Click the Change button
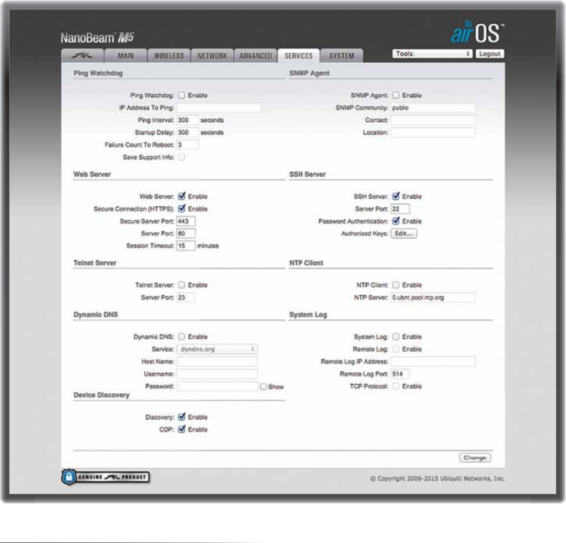The width and height of the screenshot is (566, 543). click(x=475, y=458)
